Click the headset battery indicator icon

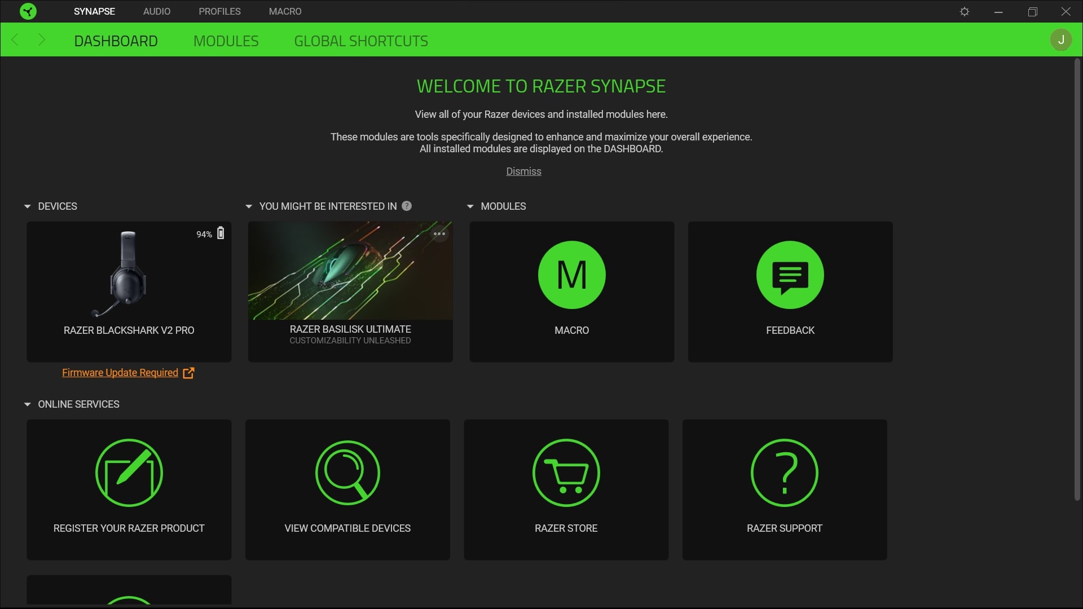pos(221,233)
